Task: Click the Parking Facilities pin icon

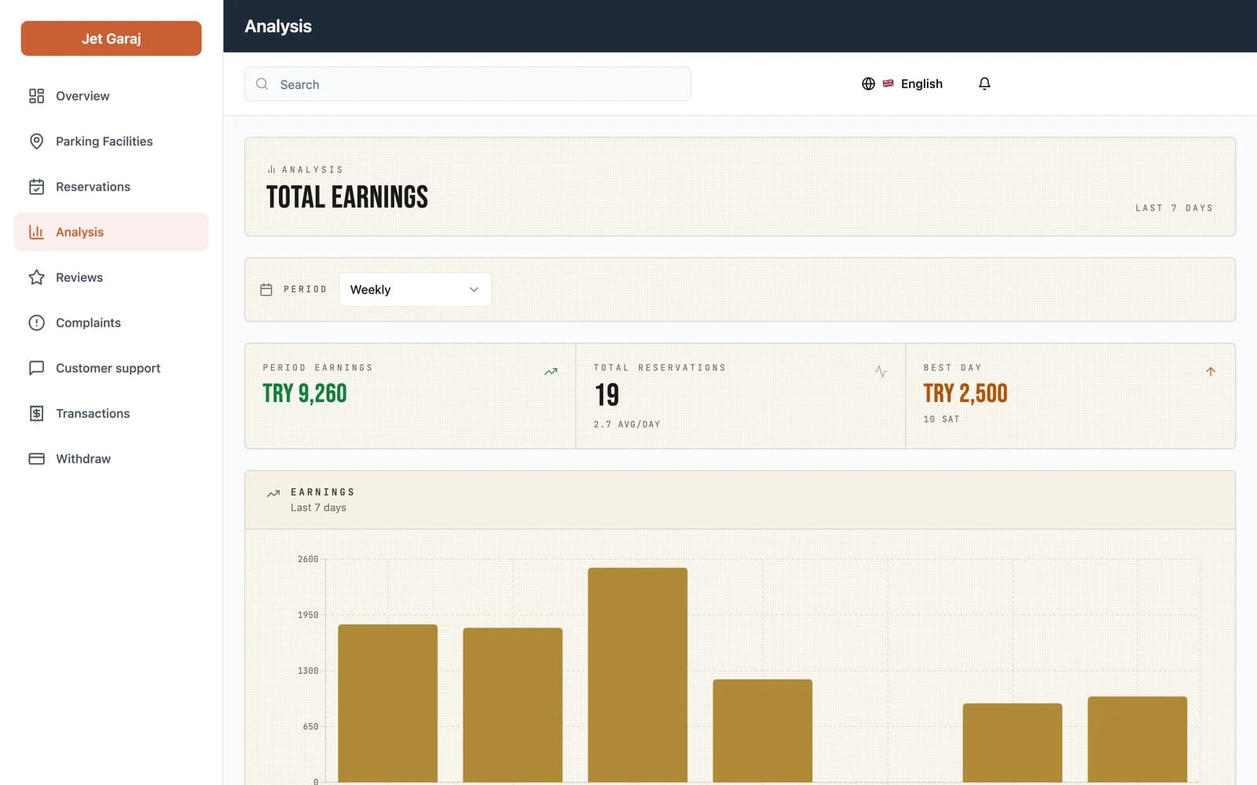Action: (36, 141)
